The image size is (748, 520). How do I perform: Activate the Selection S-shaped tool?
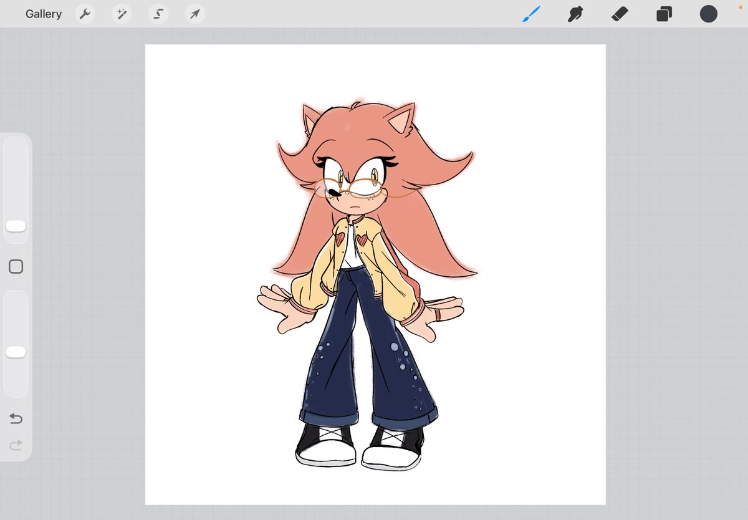(158, 14)
